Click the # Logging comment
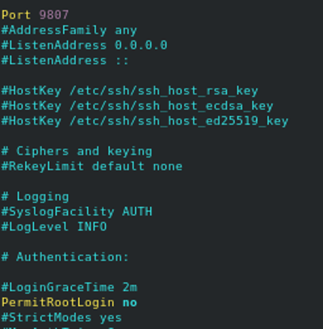This screenshot has height=329, width=323. pos(36,196)
